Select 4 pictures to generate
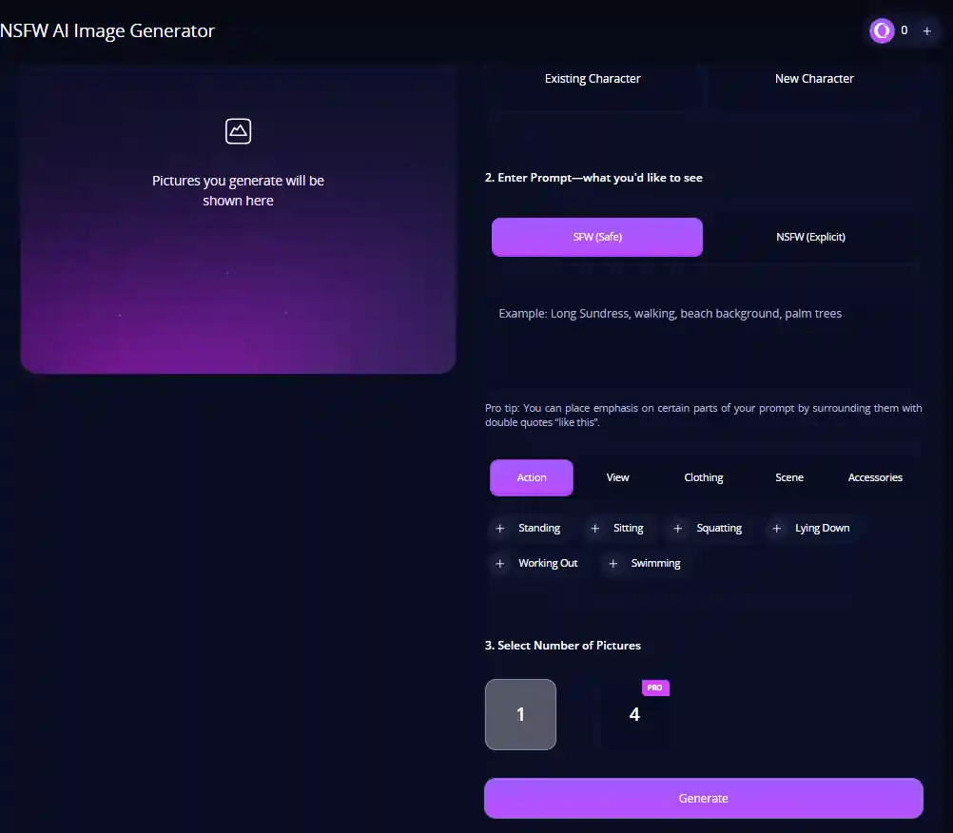The width and height of the screenshot is (953, 833). pyautogui.click(x=634, y=714)
